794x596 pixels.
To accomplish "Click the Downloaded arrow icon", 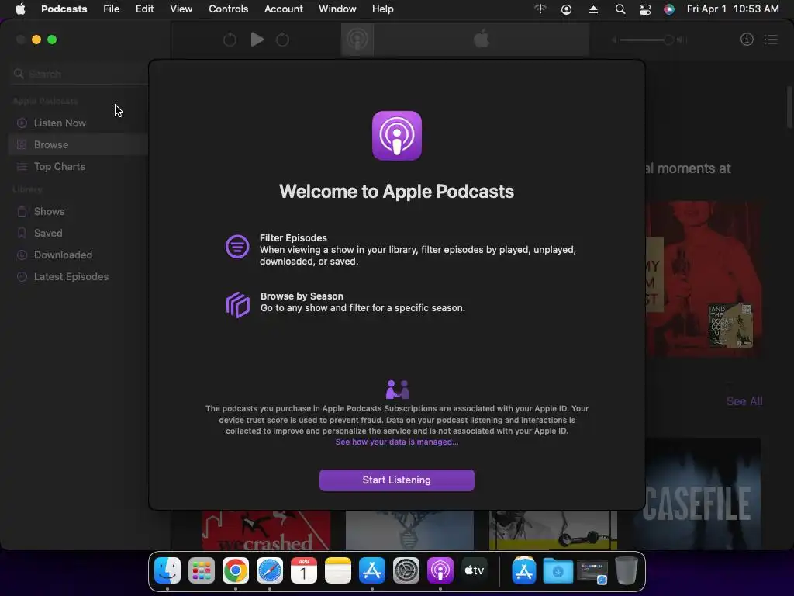I will click(x=22, y=255).
